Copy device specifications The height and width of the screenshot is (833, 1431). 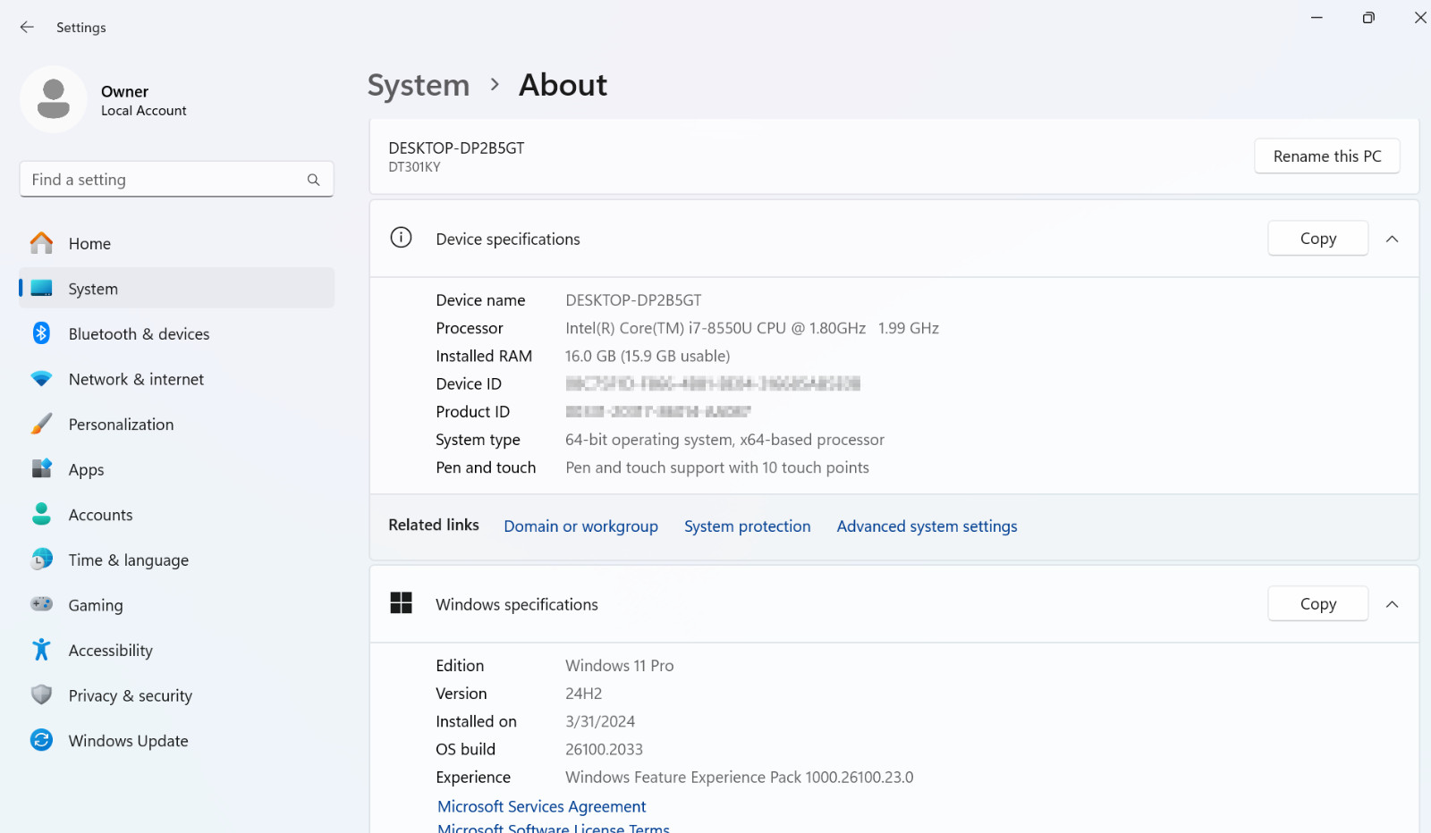pyautogui.click(x=1318, y=239)
